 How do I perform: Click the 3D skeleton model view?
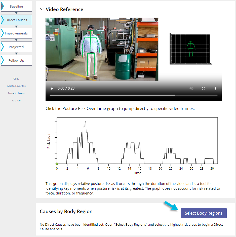coord(191,49)
